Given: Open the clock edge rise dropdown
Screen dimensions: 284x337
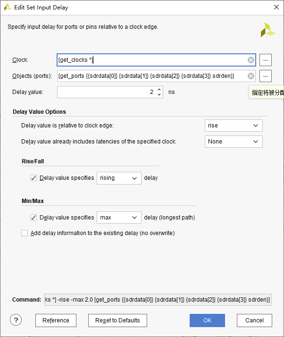Looking at the screenshot, I should click(234, 126).
